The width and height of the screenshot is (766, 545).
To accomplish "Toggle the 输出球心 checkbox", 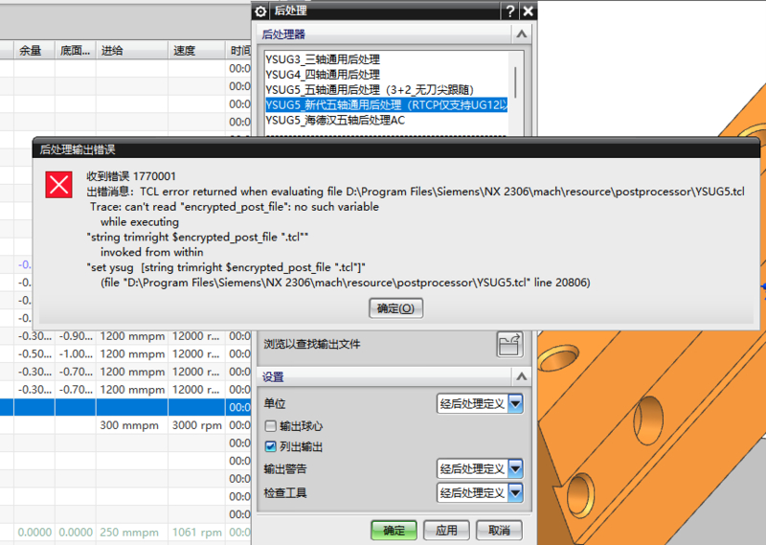I will 271,425.
